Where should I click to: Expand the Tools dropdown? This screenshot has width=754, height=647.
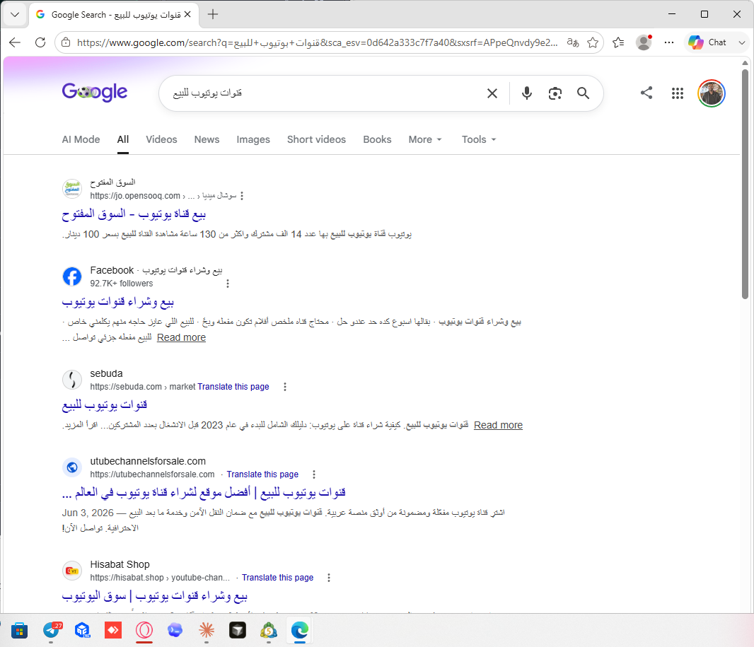pyautogui.click(x=478, y=139)
